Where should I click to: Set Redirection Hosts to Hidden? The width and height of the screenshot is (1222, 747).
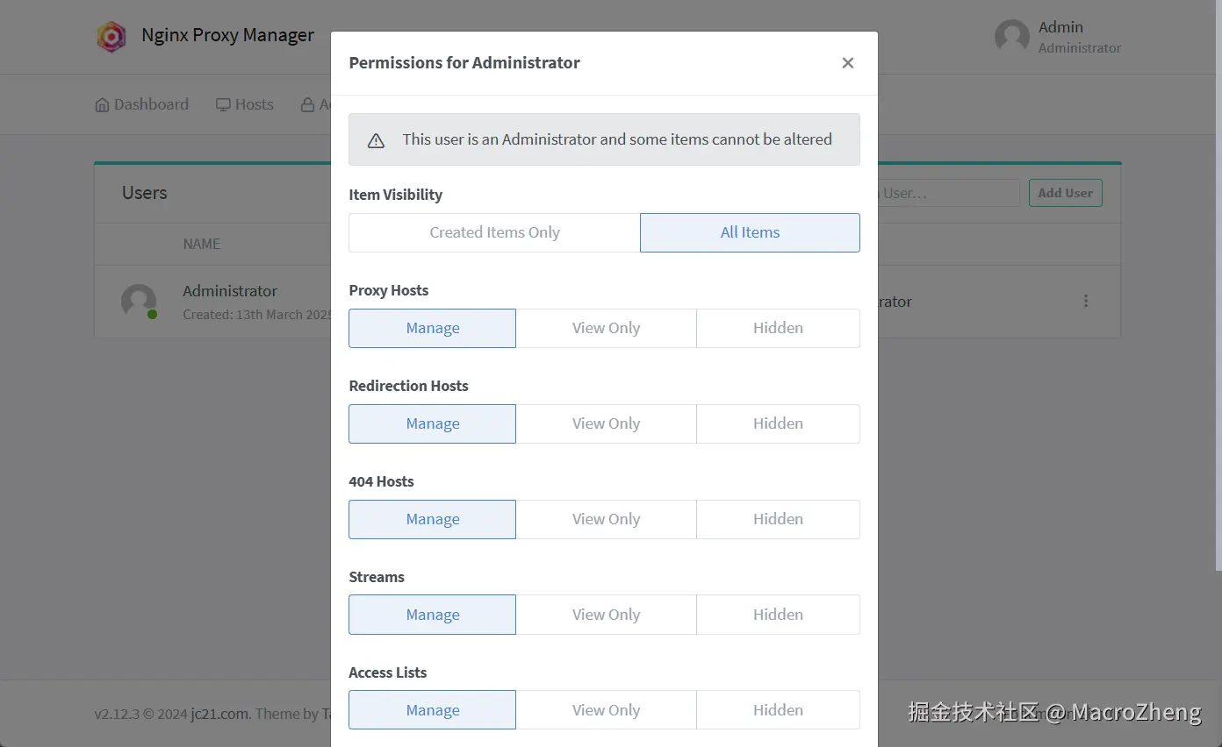coord(778,424)
